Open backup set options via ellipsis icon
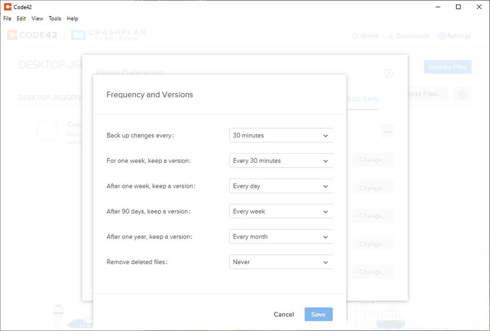 tap(387, 131)
